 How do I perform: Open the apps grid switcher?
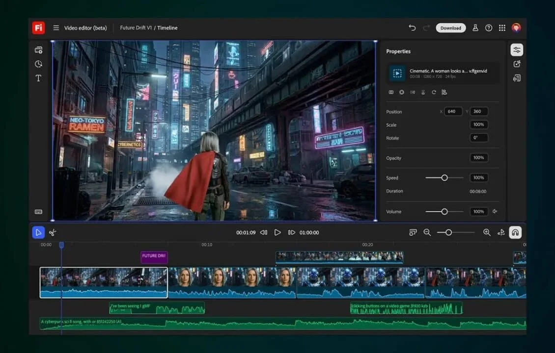point(502,28)
